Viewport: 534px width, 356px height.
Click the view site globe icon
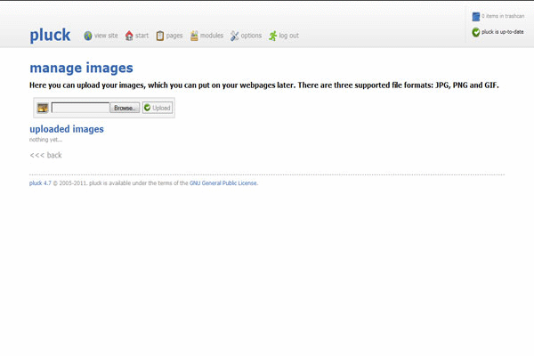click(x=88, y=36)
